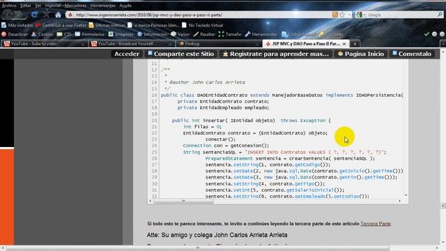Bookmark this page with the star icon
Screen dimensions: 446x251
pos(342,15)
